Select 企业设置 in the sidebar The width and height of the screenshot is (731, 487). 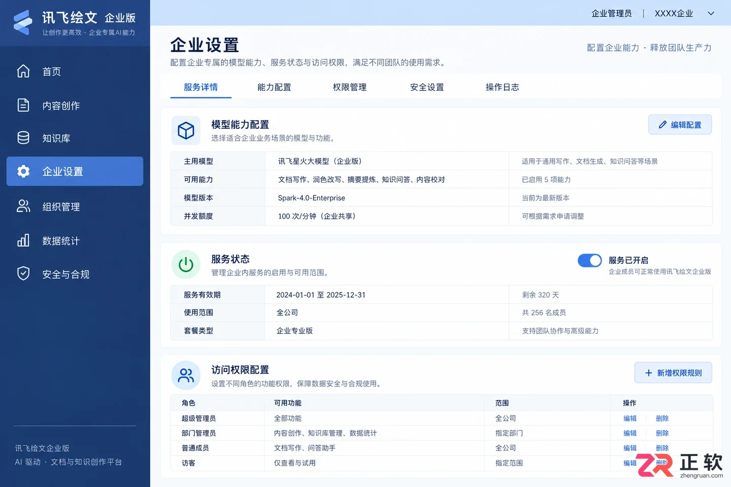[75, 171]
